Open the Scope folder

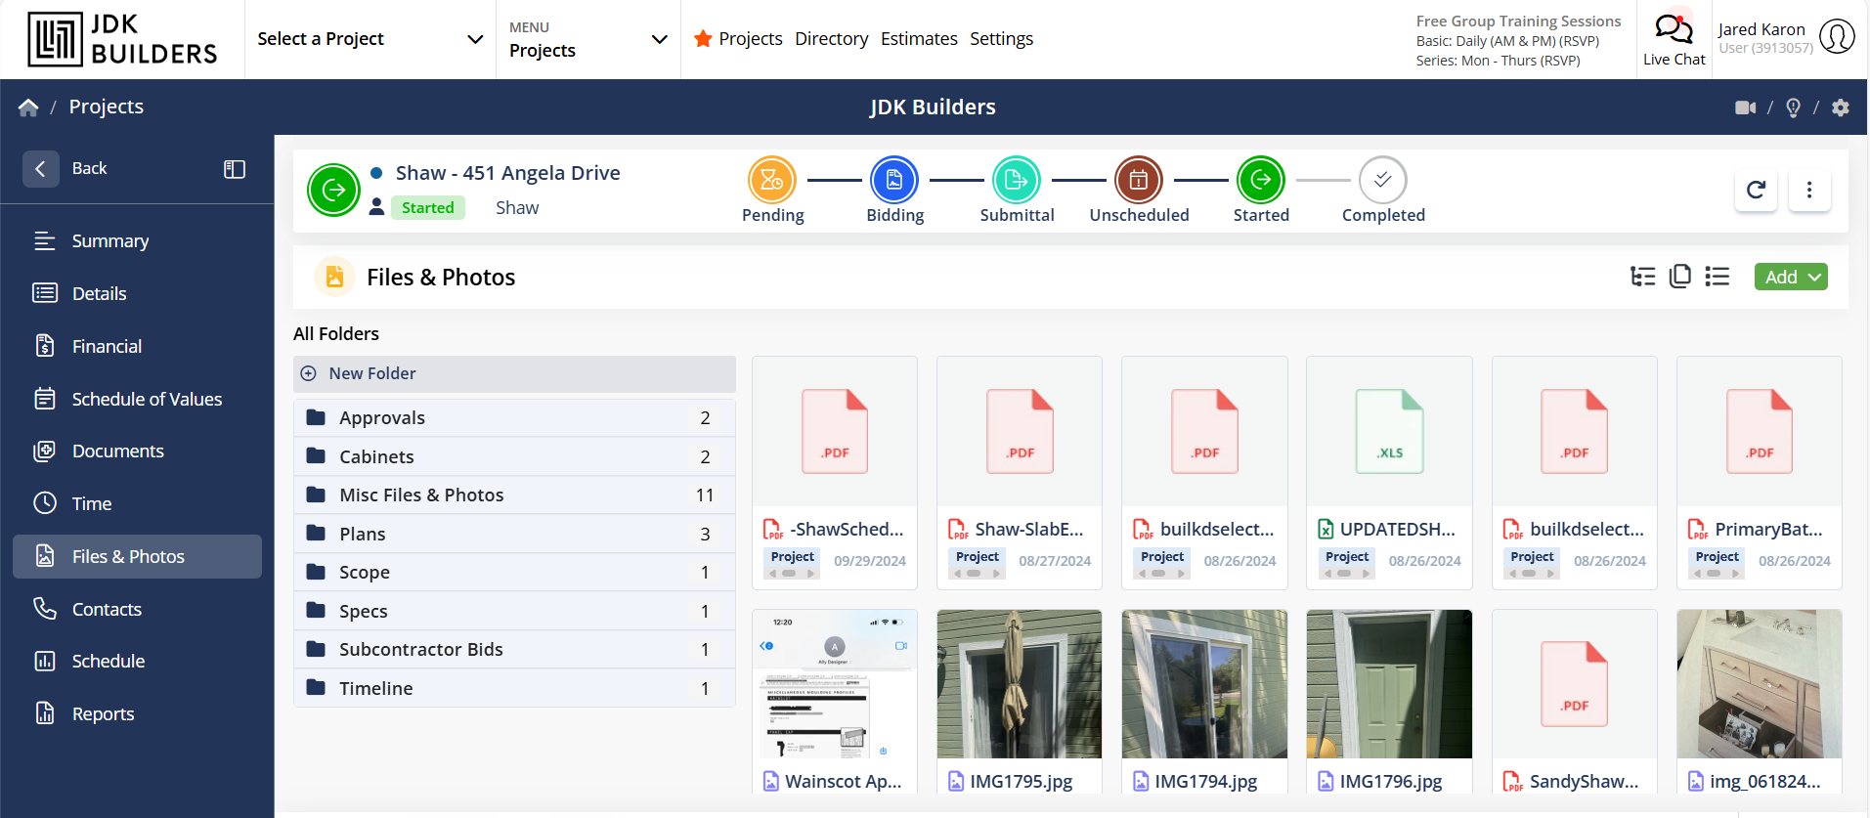514,573
